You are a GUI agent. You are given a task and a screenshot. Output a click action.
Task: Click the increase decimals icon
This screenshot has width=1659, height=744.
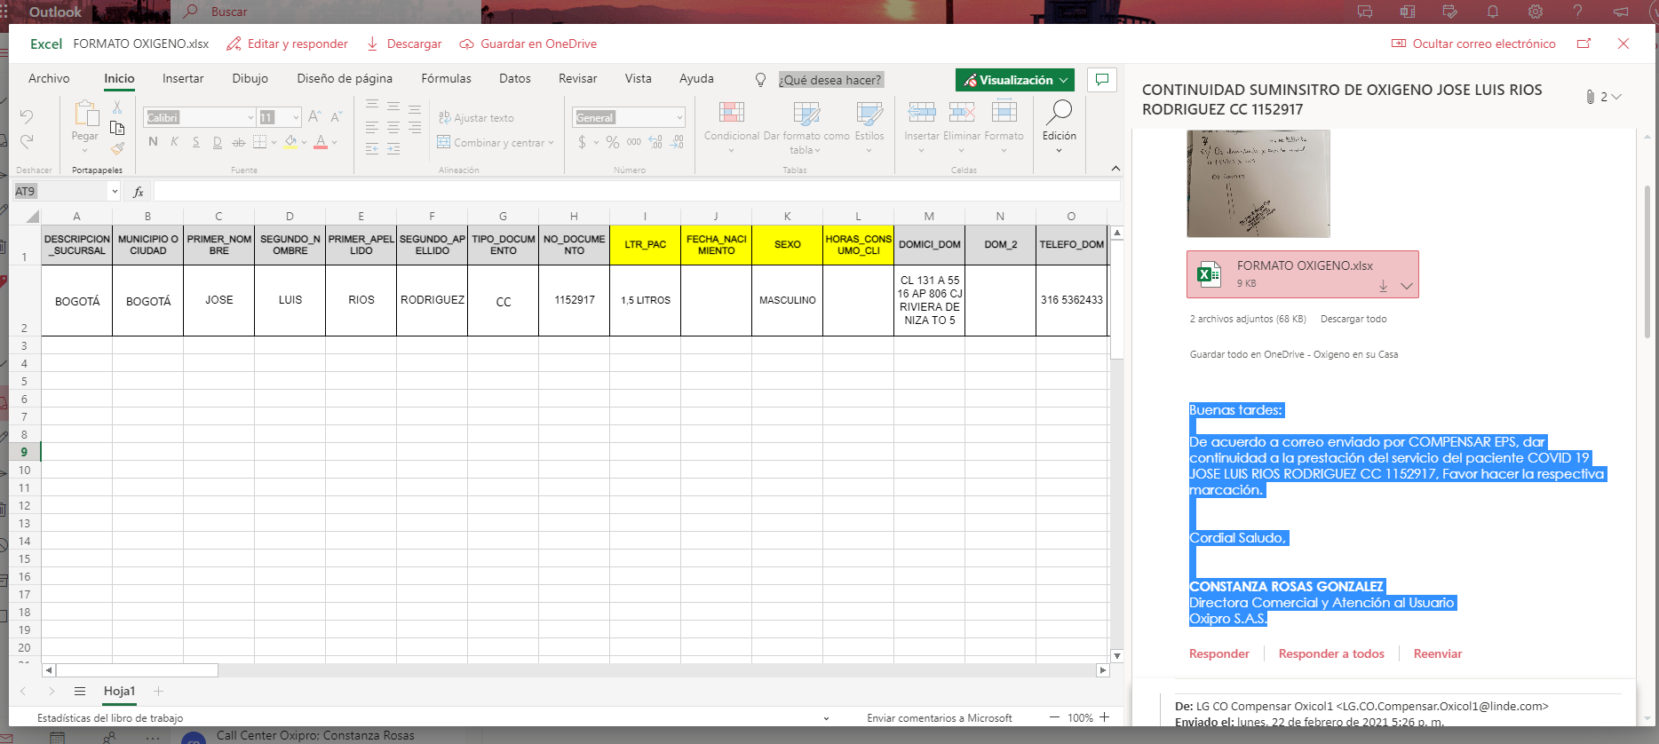655,142
